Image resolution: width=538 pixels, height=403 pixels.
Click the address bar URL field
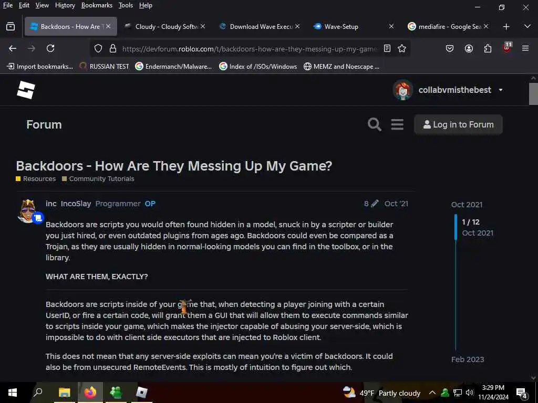[250, 49]
